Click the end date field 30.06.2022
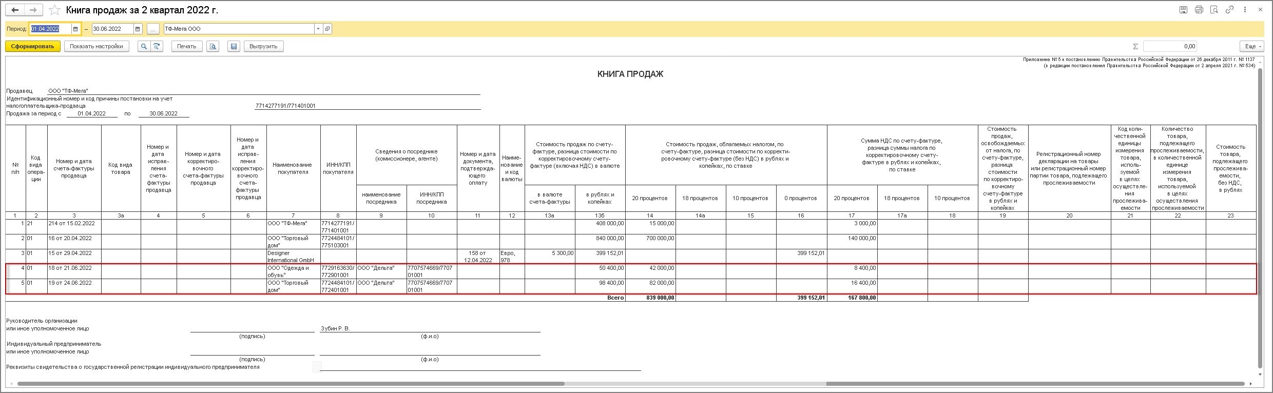Screen dimensions: 1273x393 (112, 29)
